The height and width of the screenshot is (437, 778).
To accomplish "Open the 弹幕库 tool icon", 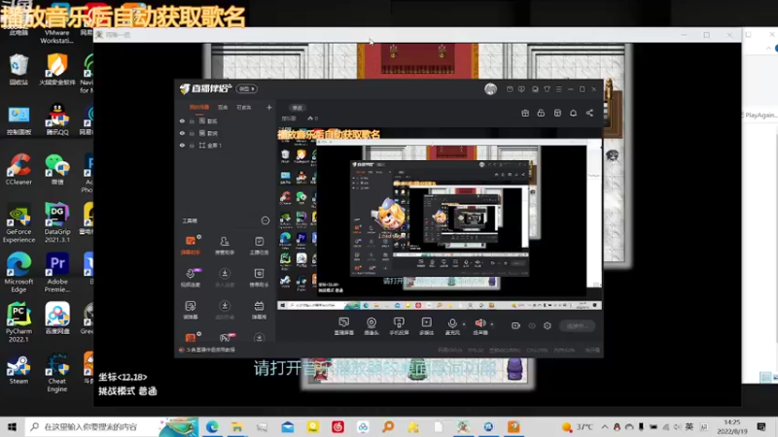I will click(x=259, y=310).
